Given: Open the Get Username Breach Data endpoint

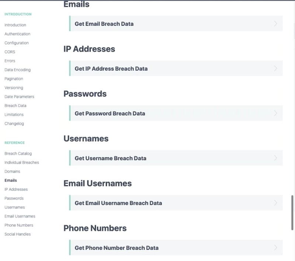Looking at the screenshot, I should [111, 158].
